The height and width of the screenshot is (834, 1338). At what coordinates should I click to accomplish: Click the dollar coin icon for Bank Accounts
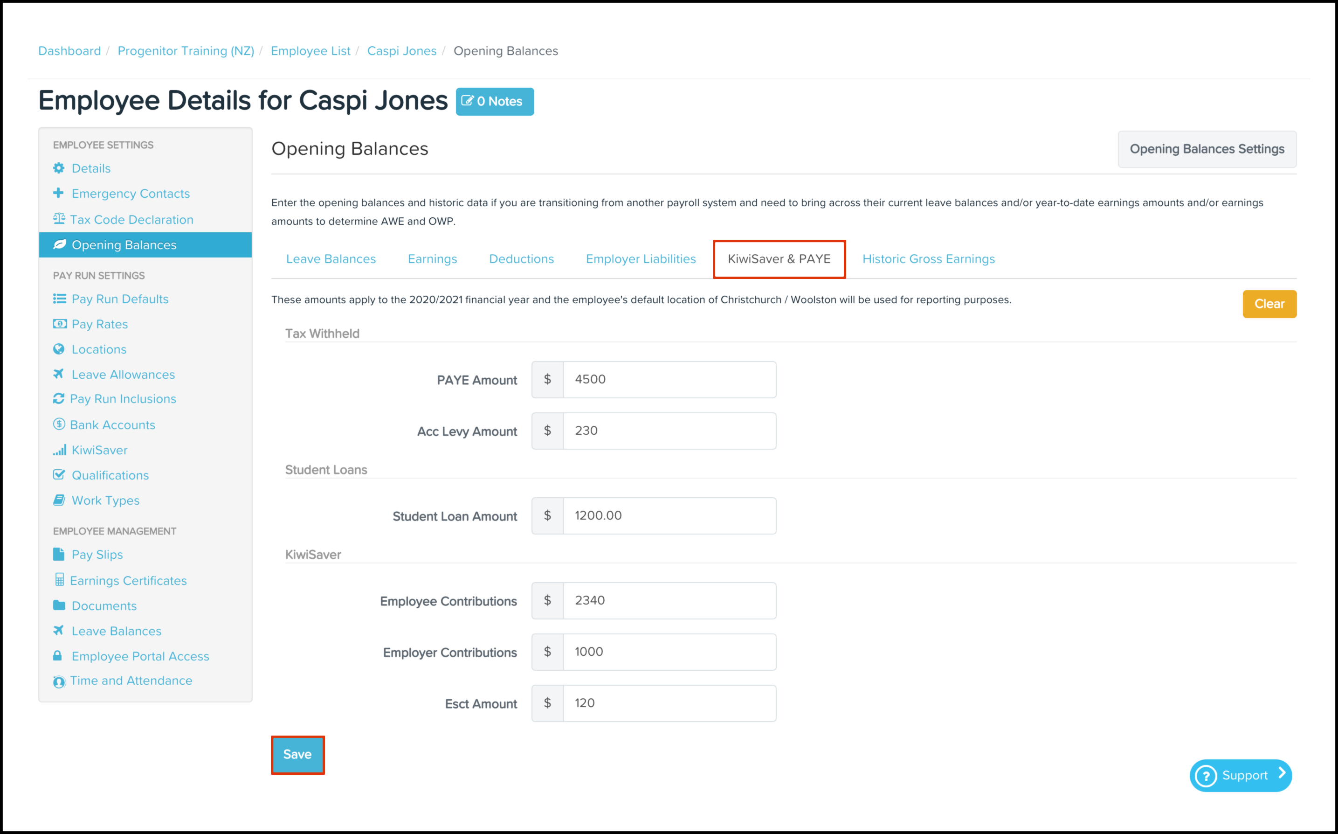coord(58,424)
